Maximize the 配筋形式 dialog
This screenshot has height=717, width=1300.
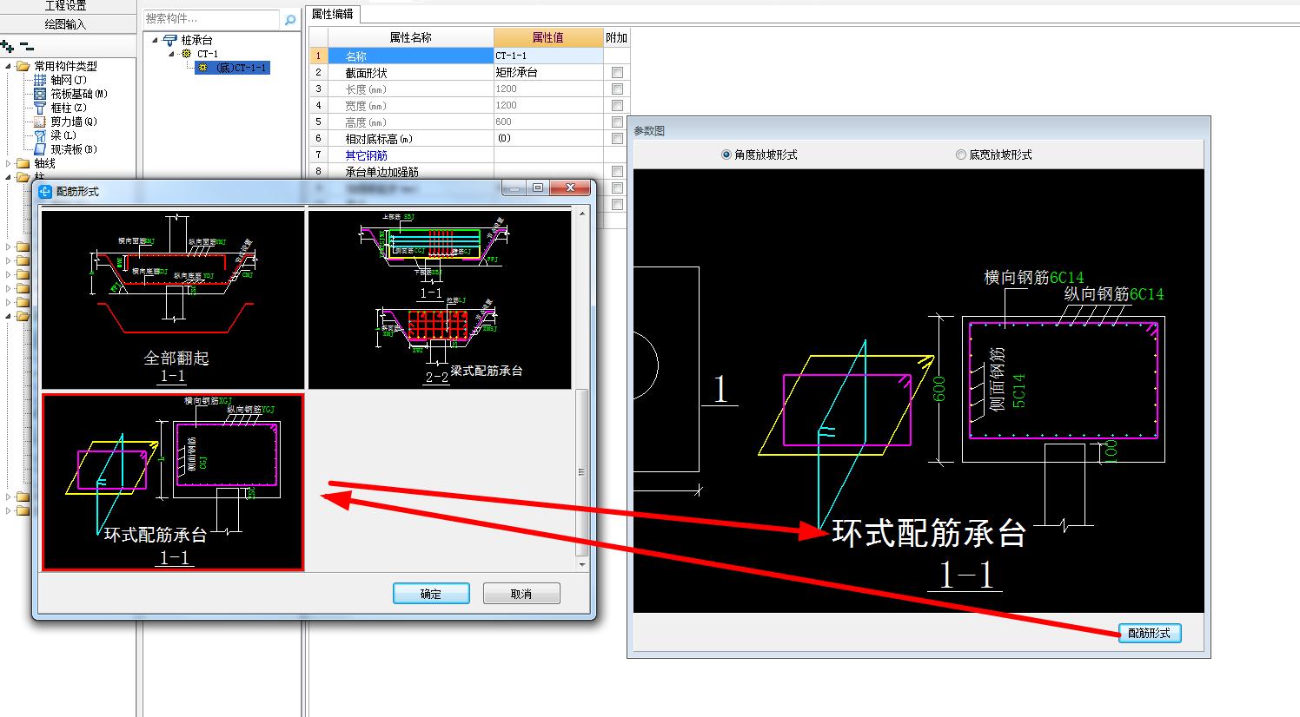point(537,187)
